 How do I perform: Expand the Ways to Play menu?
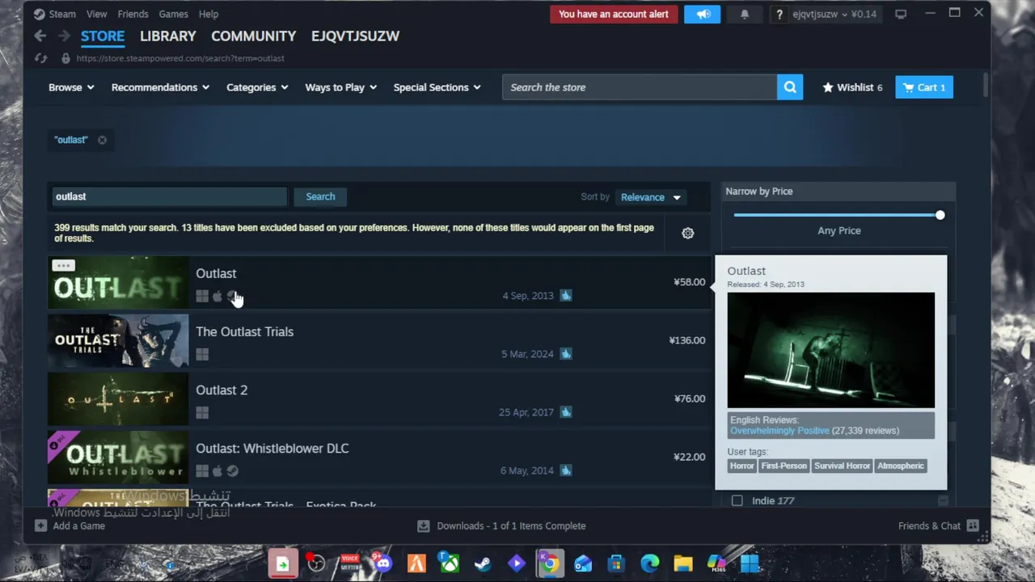pos(340,87)
